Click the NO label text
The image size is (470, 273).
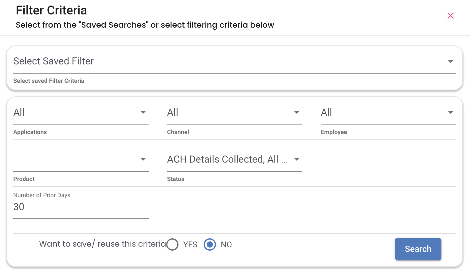point(226,244)
